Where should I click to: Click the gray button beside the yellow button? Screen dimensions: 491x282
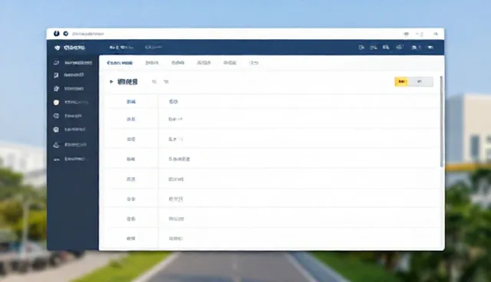click(x=420, y=81)
